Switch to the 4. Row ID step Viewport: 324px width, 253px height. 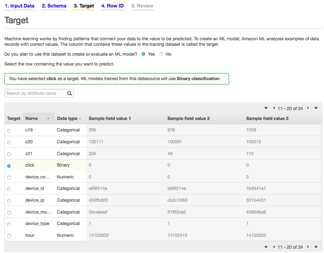click(x=112, y=6)
